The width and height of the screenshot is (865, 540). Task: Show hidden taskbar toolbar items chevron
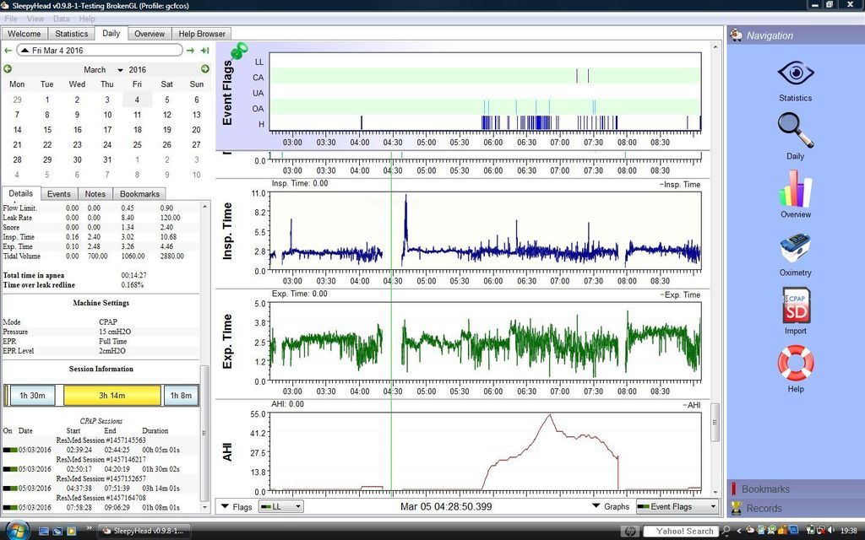[x=89, y=528]
